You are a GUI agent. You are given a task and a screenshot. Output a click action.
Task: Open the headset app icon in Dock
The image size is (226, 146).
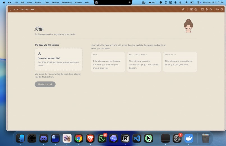(32, 138)
